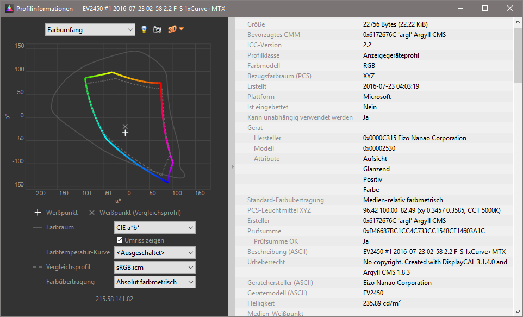Open the Farbtemperatur-Kurve dropdown
Image resolution: width=523 pixels, height=317 pixels.
[x=154, y=253]
